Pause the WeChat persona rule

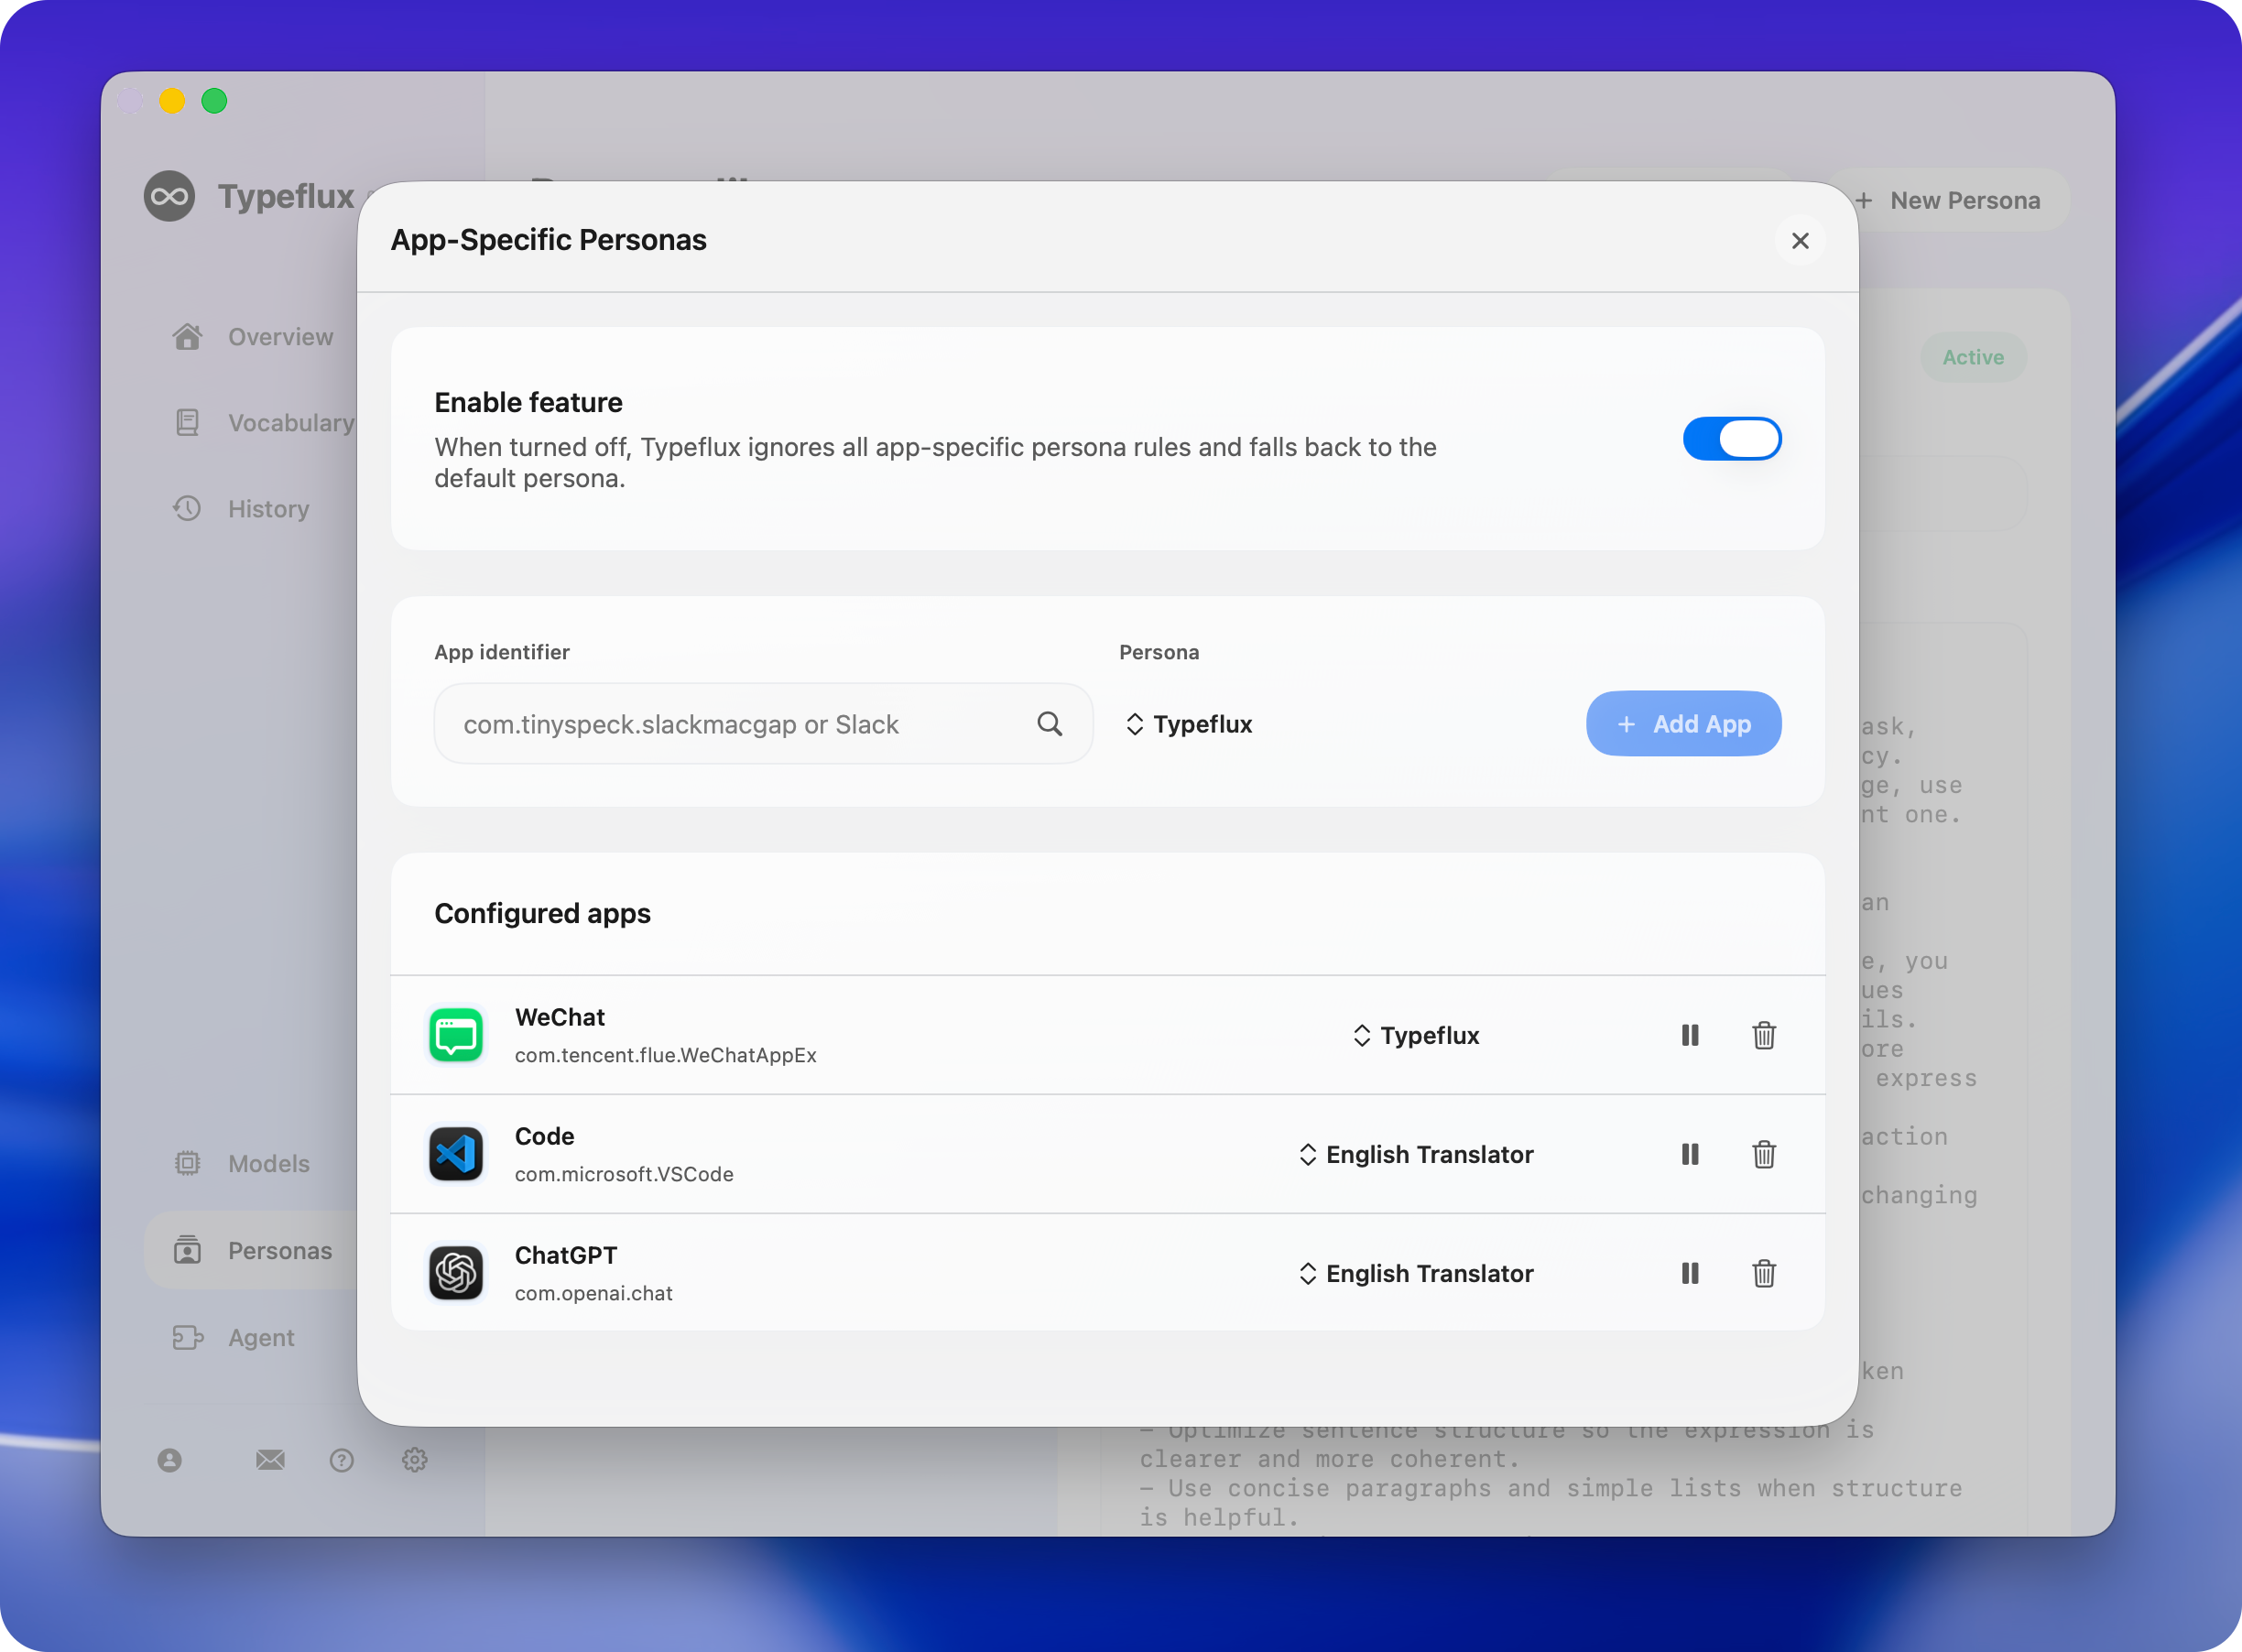[x=1690, y=1035]
